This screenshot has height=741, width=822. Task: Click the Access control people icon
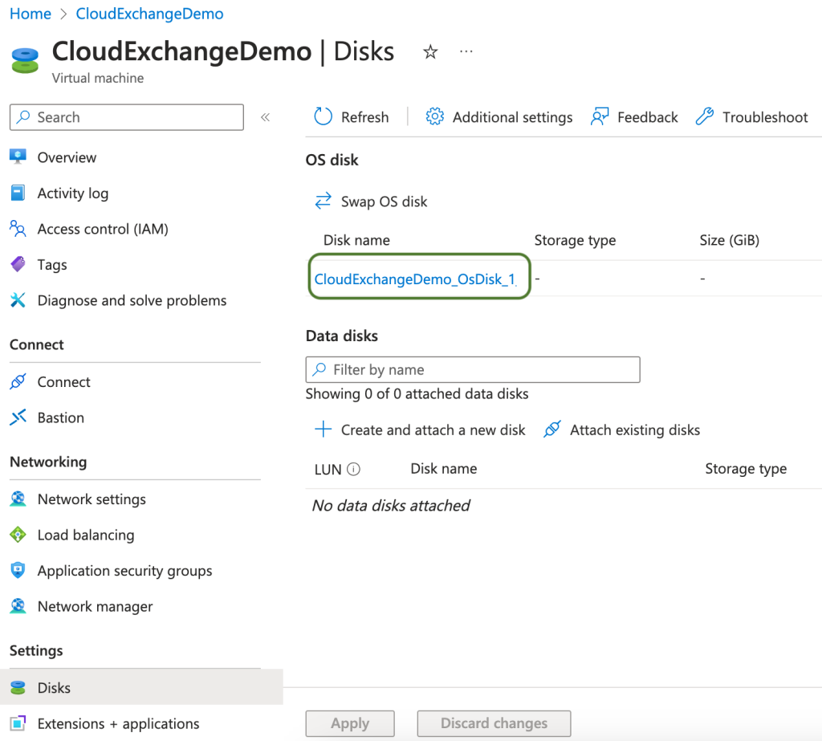pyautogui.click(x=18, y=229)
